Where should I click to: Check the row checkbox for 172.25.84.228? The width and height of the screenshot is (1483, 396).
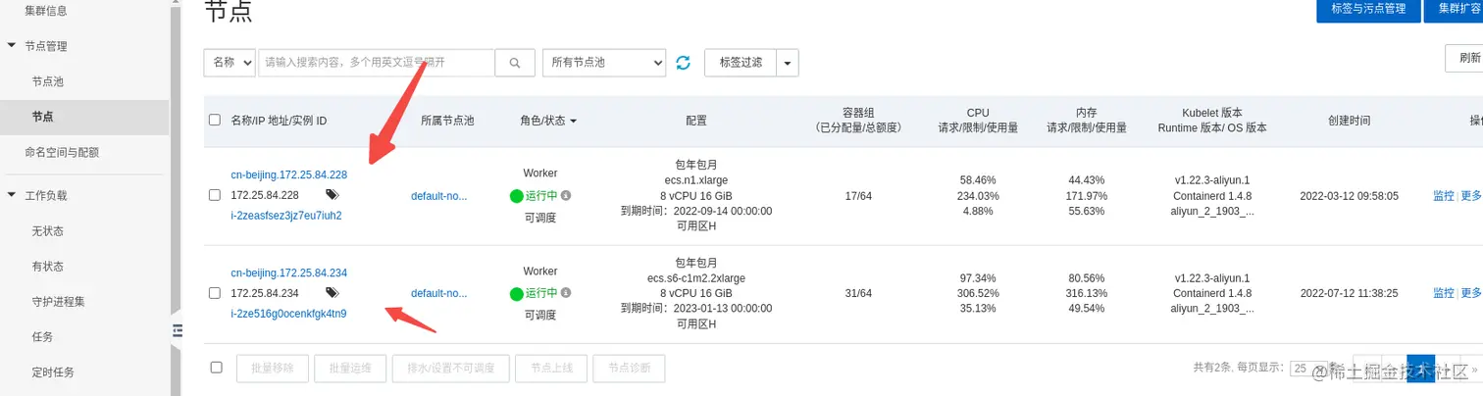(x=215, y=195)
